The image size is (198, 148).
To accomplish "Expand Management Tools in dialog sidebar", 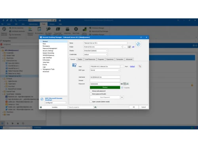I will pos(41,69).
